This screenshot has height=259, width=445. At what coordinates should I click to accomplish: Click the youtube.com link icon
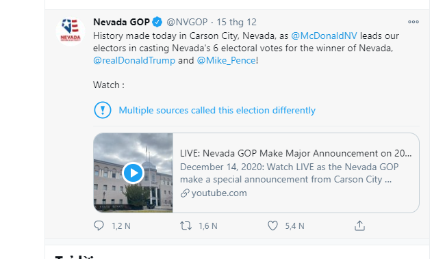pyautogui.click(x=185, y=193)
